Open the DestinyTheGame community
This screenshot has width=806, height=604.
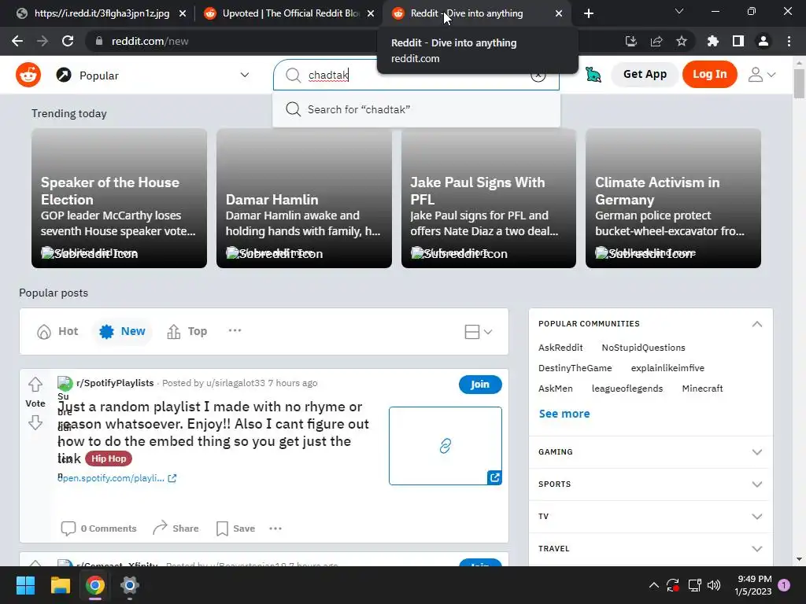[x=575, y=368]
